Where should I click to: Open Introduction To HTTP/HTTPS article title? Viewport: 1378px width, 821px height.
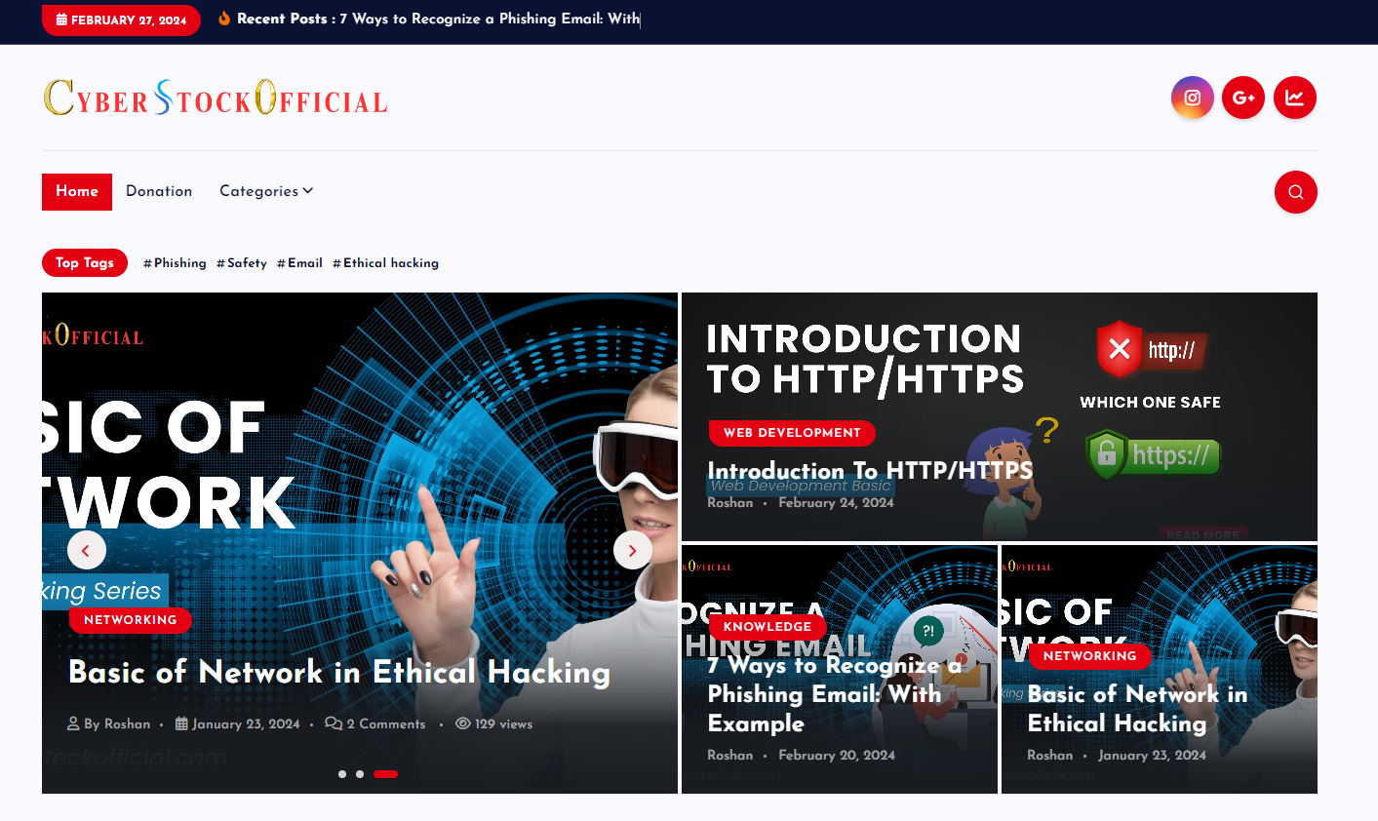(869, 471)
